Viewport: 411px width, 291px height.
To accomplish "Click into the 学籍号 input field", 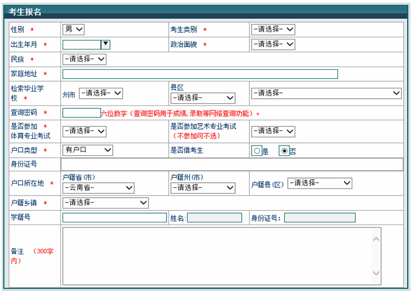I will coord(115,218).
